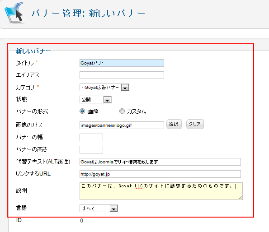Viewport: 269px width, 232px height.
Task: Click the 言語 label
Action: (21, 208)
